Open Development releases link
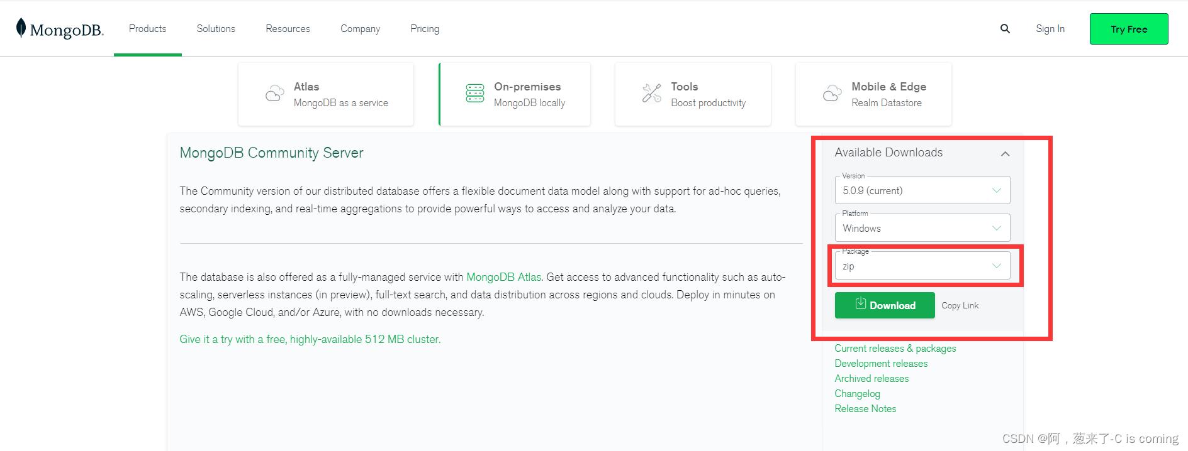Screen dimensions: 1188x451 click(x=881, y=364)
